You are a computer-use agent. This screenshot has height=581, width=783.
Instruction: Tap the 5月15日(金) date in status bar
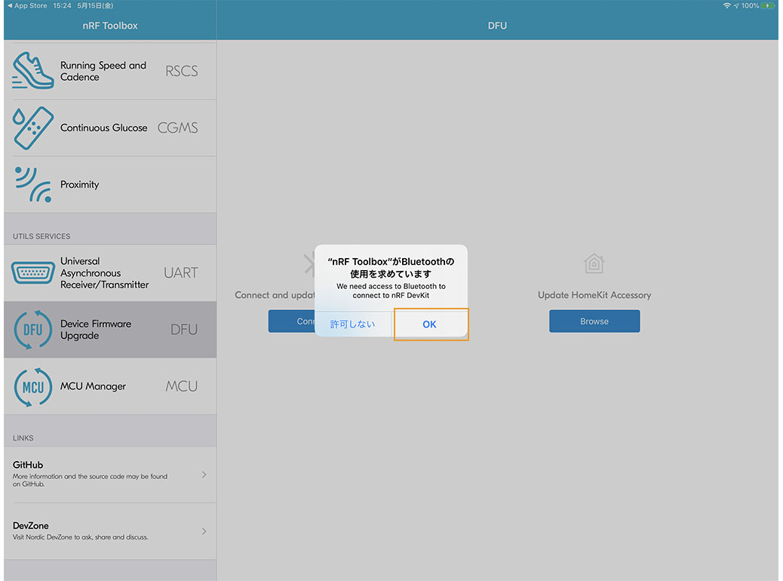coord(95,5)
